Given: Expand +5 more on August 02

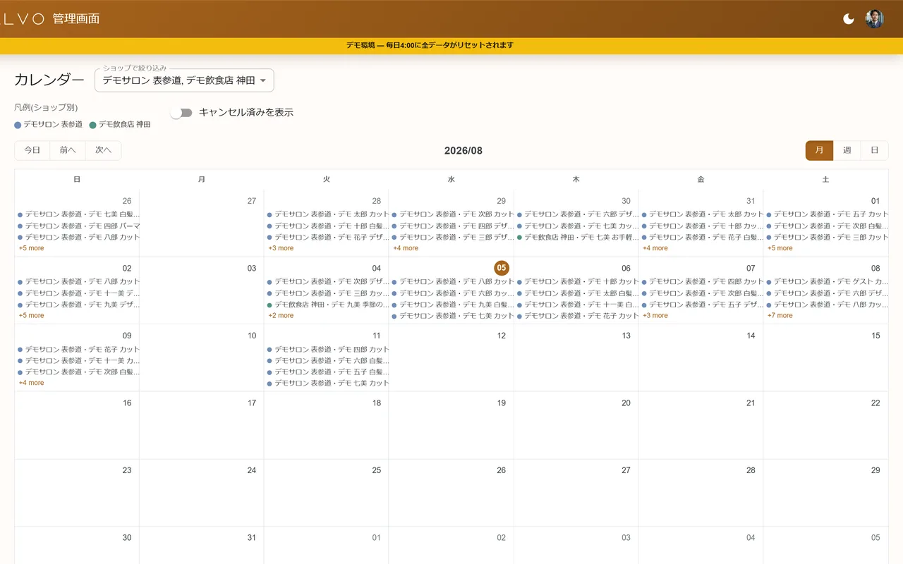Looking at the screenshot, I should tap(32, 316).
